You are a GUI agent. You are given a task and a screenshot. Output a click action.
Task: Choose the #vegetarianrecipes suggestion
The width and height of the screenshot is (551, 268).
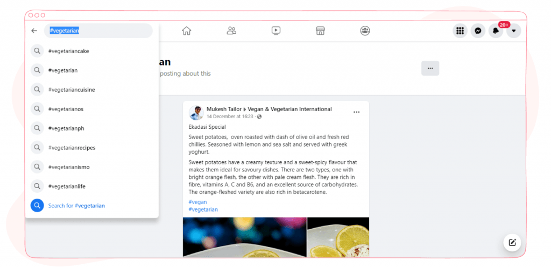click(x=91, y=148)
